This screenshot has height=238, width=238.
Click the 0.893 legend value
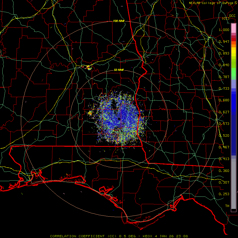click(224, 53)
